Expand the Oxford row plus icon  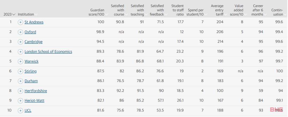click(20, 32)
